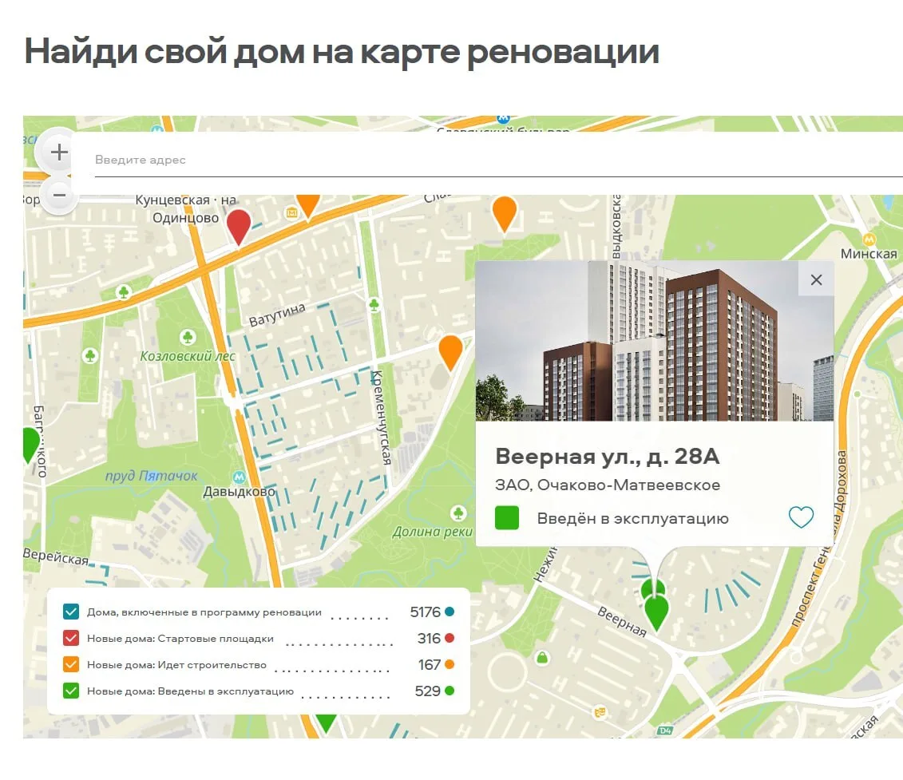
Task: Click the 'Ватутина' street label
Action: pyautogui.click(x=277, y=315)
